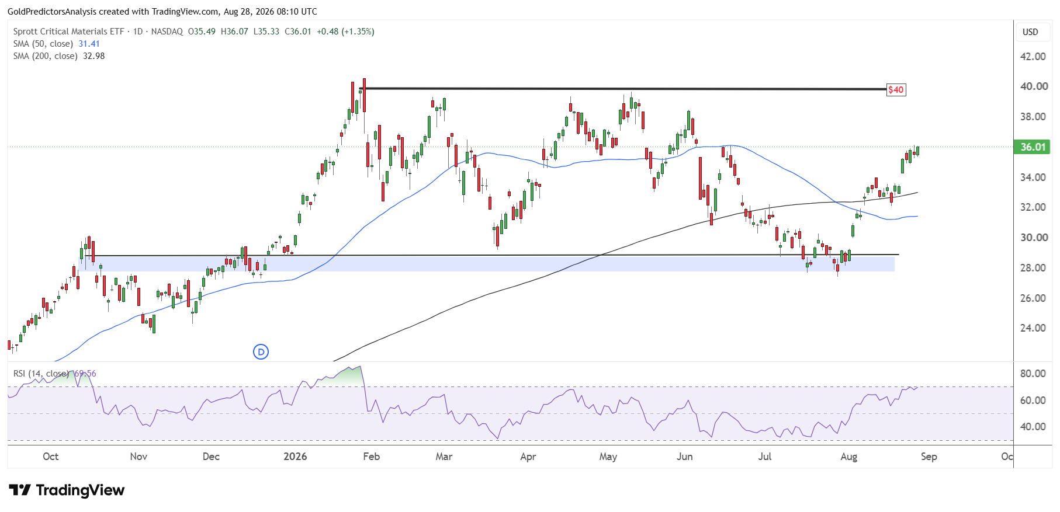The height and width of the screenshot is (512, 1060).
Task: Click the Sprott Critical Materials ETF title
Action: point(69,32)
